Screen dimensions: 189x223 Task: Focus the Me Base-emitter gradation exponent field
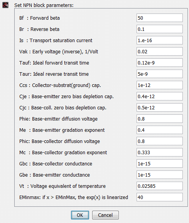click(160, 130)
